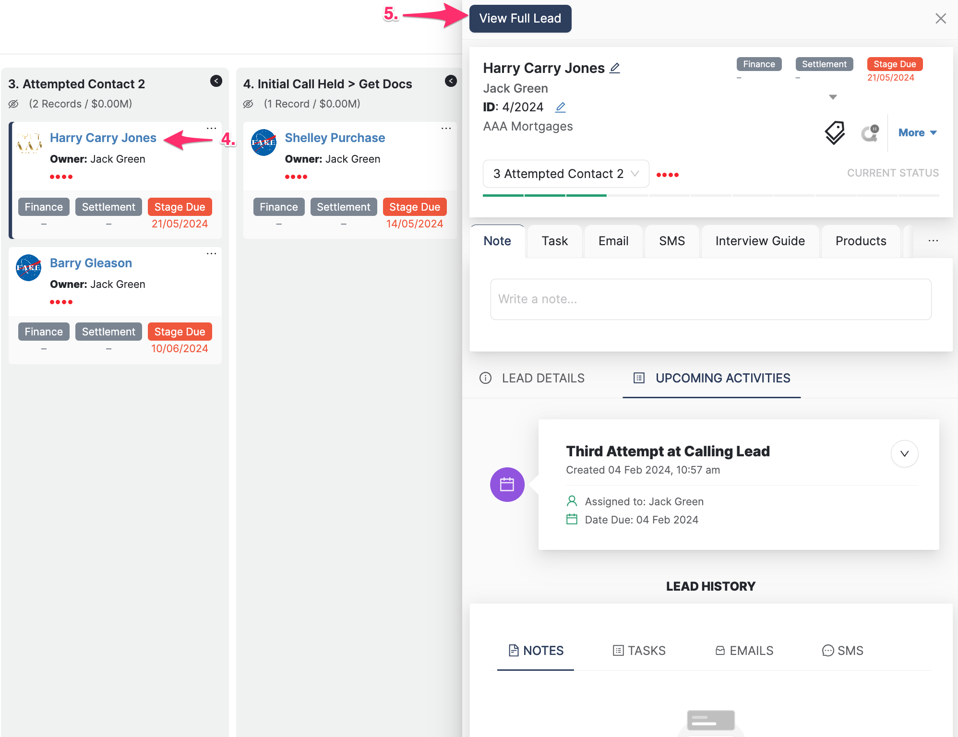Toggle visibility eye on Initial Call Held
The height and width of the screenshot is (737, 958).
coord(248,104)
